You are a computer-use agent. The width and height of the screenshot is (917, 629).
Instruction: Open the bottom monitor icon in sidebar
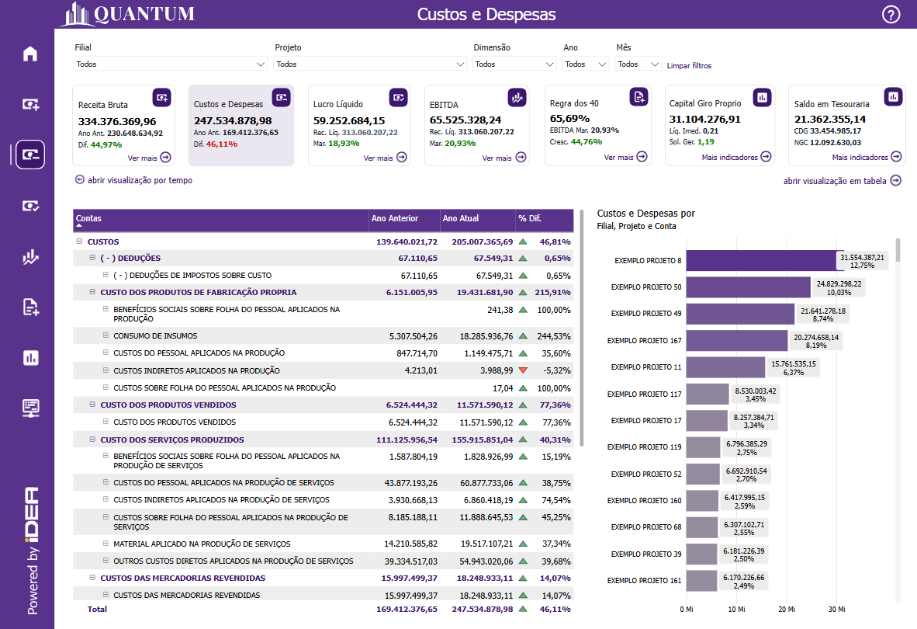[30, 407]
